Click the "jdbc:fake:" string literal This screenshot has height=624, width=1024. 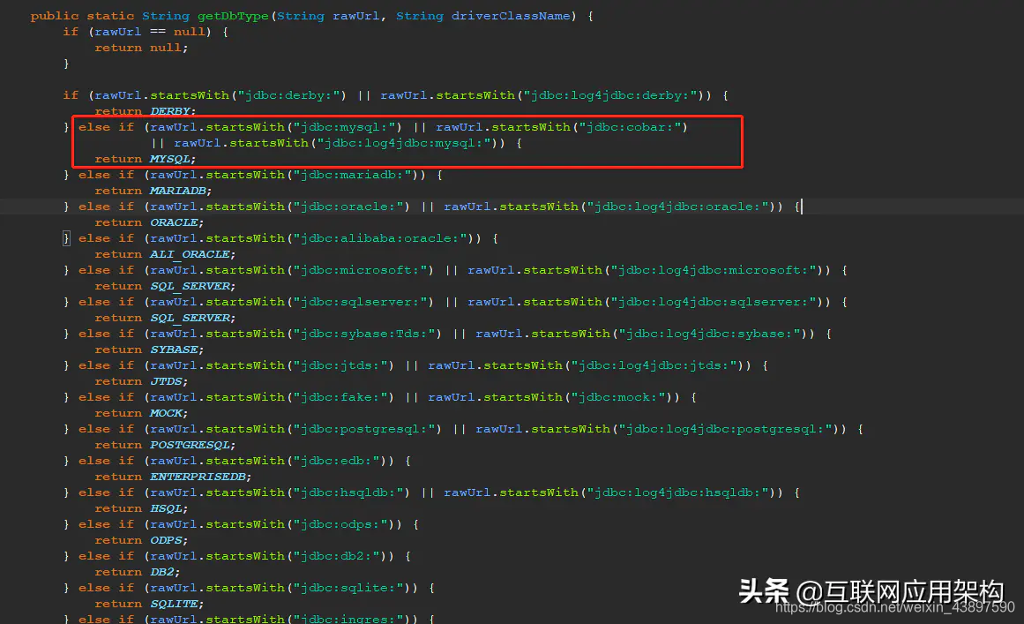tap(341, 397)
